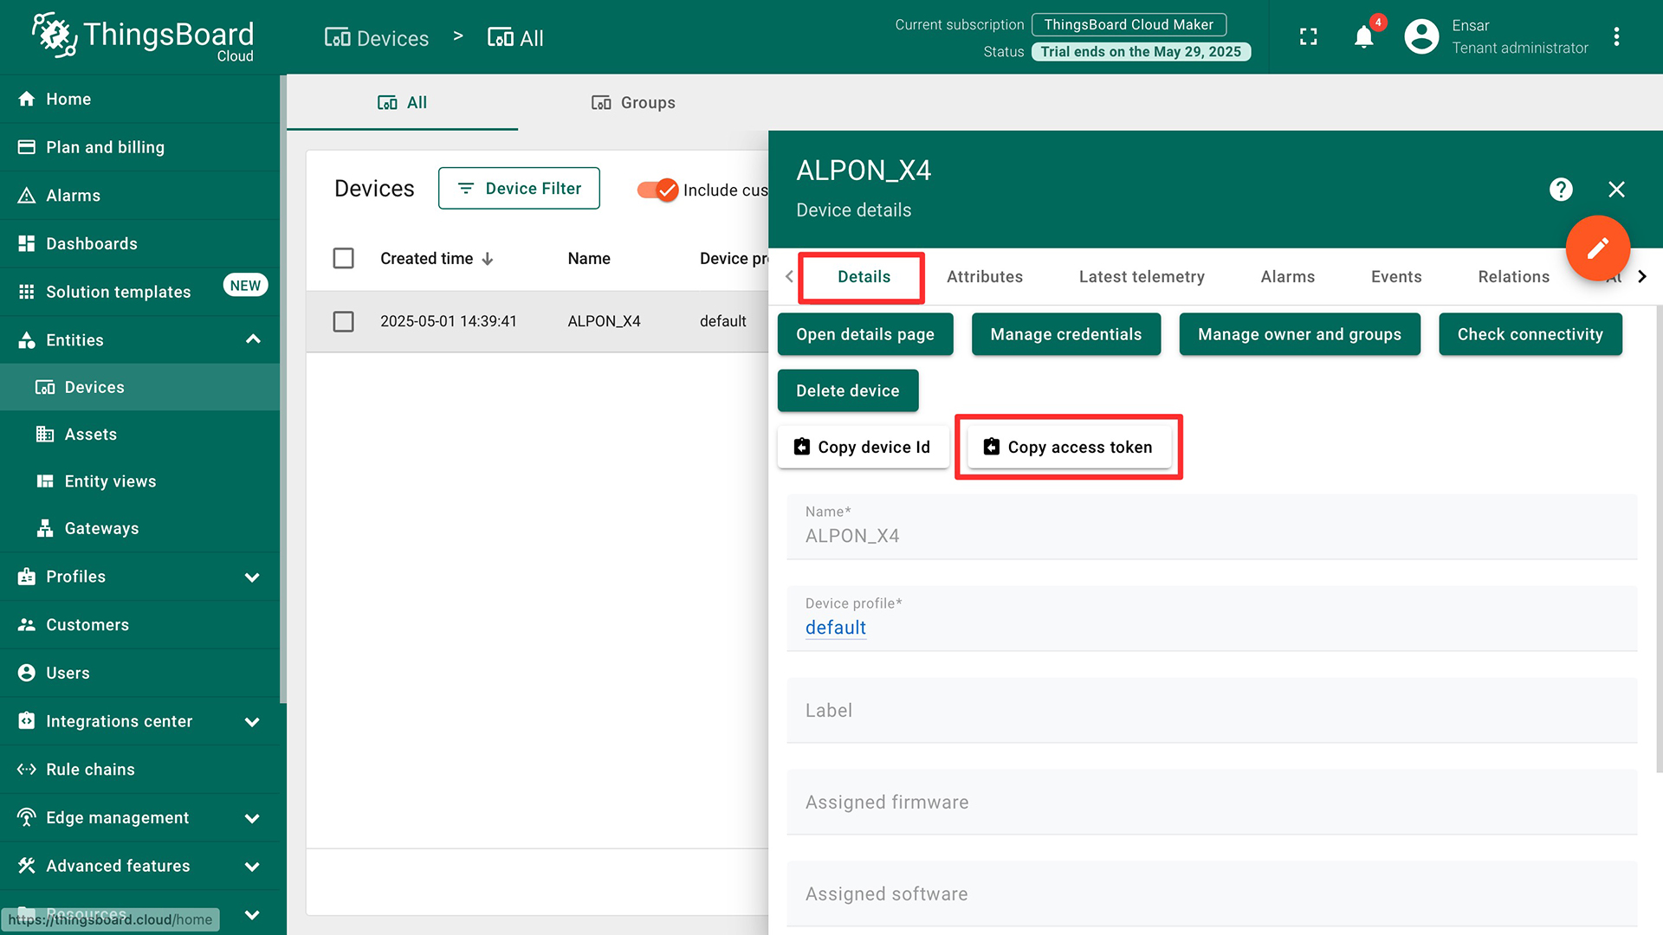
Task: Click the user account avatar icon
Action: pyautogui.click(x=1421, y=36)
